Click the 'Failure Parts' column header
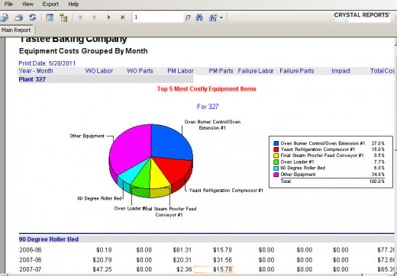397x276 pixels. coord(297,71)
